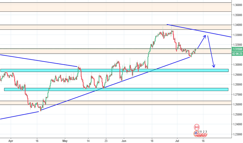Click the Jul date label on time axis
This screenshot has height=143, width=243.
177,141
